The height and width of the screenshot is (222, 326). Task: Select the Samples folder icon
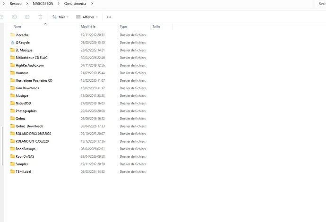[12, 164]
